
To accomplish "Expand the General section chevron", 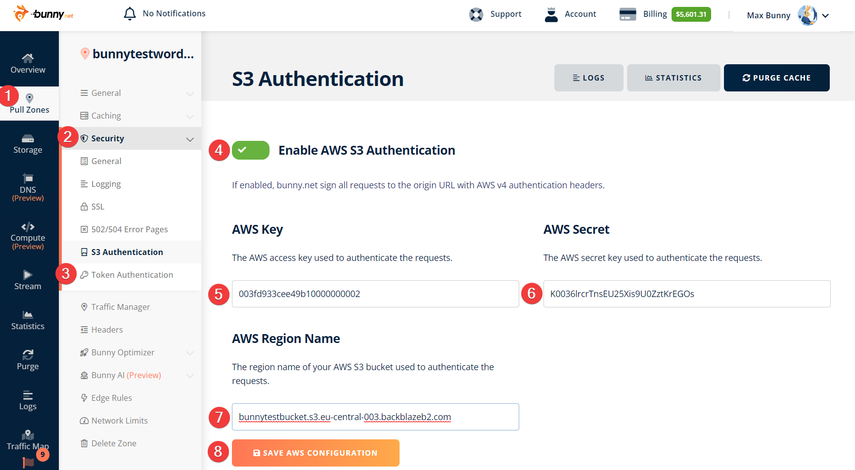I will tap(190, 93).
